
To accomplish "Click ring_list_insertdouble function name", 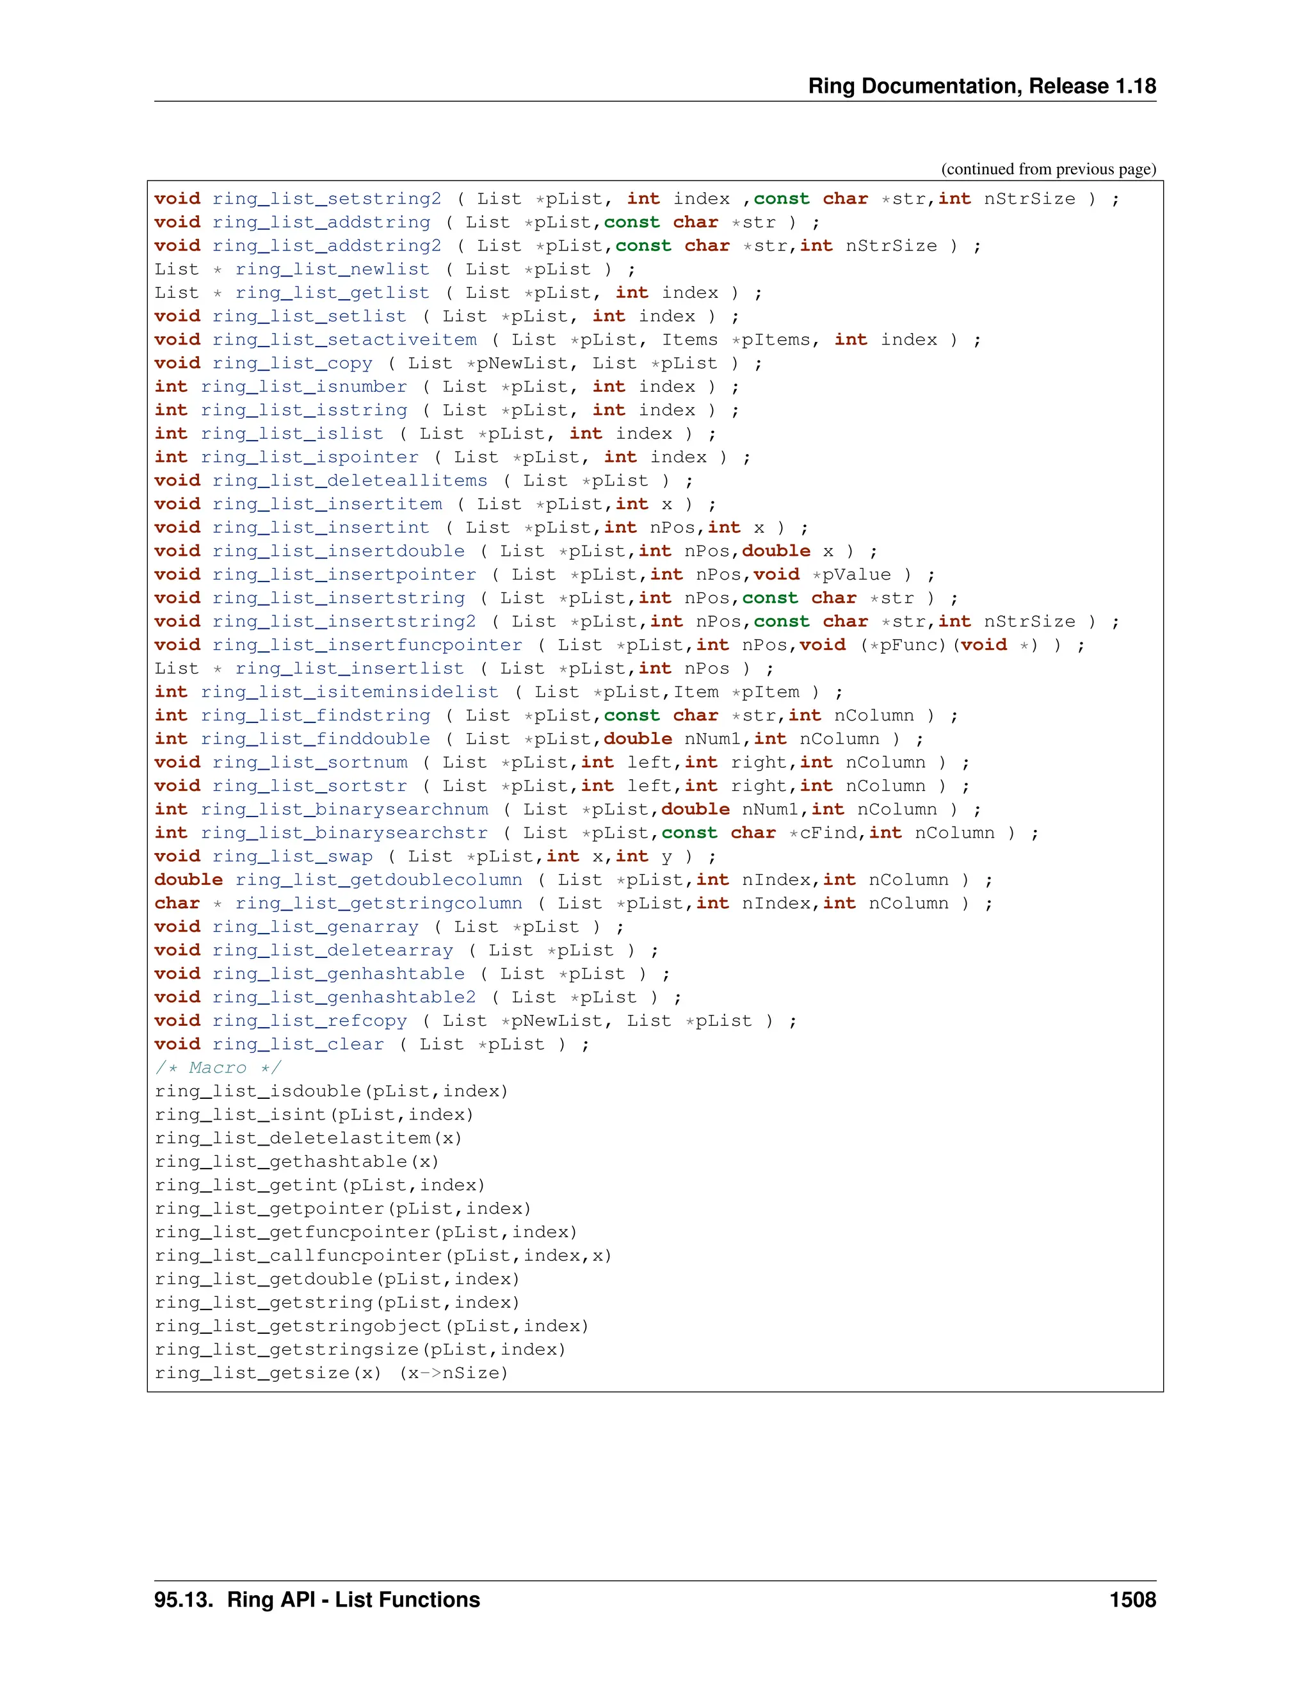I will (x=339, y=551).
